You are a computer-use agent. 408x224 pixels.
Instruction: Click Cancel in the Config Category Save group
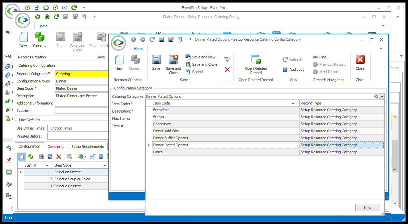click(194, 72)
